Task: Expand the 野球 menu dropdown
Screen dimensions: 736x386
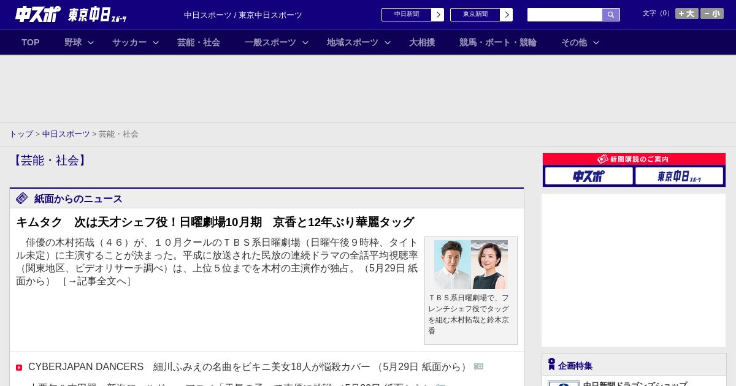Action: (x=91, y=43)
